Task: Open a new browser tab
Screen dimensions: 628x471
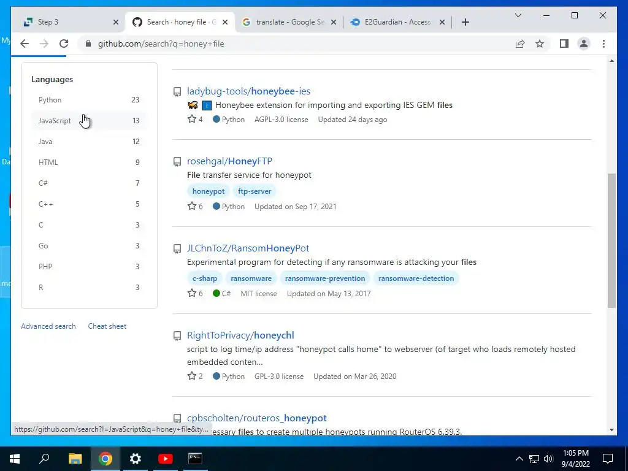Action: pyautogui.click(x=465, y=22)
